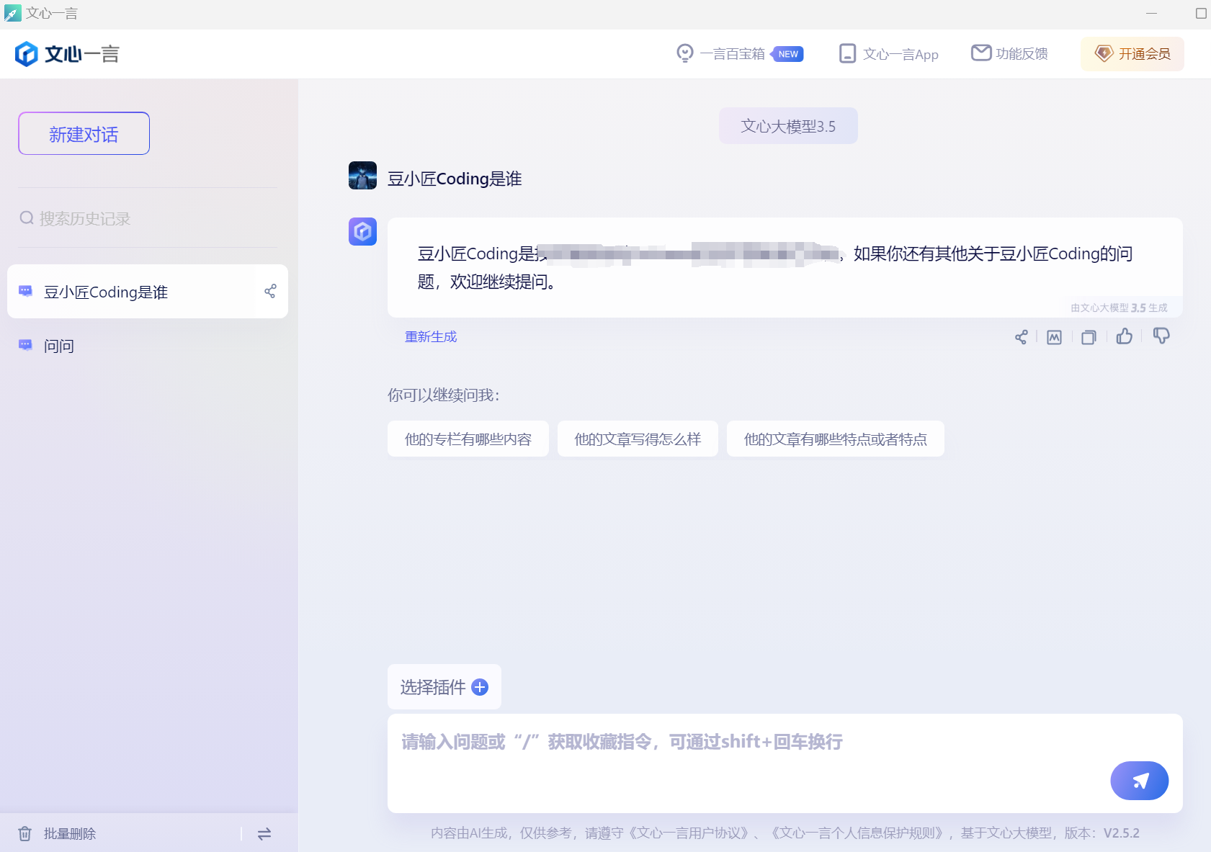Copy the answer text icon
Image resolution: width=1211 pixels, height=852 pixels.
tap(1089, 337)
